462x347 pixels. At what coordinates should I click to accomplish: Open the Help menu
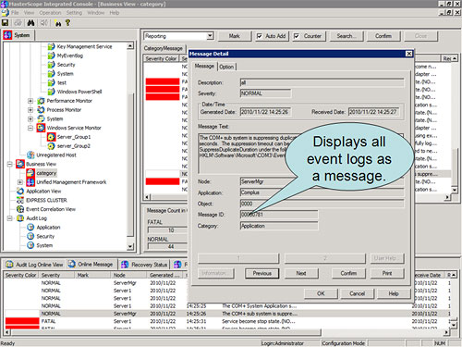click(115, 13)
